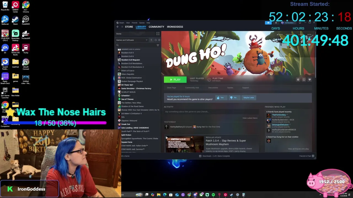Click the green Play button for Dung Ho!
The image size is (353, 198).
(175, 79)
